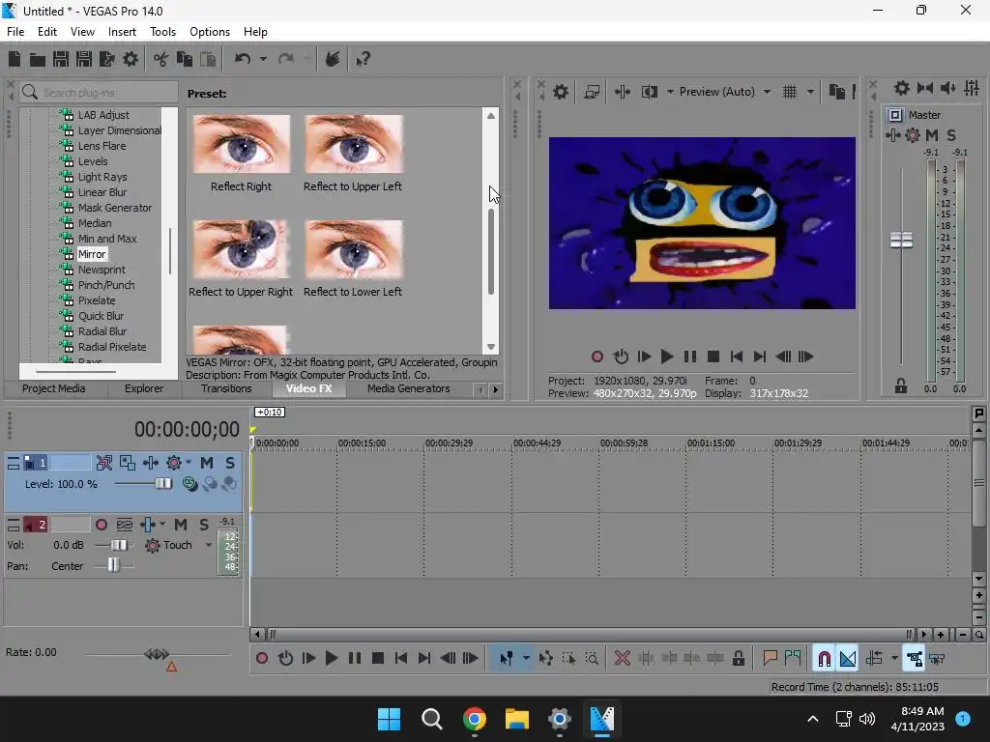
Task: Solo video track 1
Action: pos(230,463)
